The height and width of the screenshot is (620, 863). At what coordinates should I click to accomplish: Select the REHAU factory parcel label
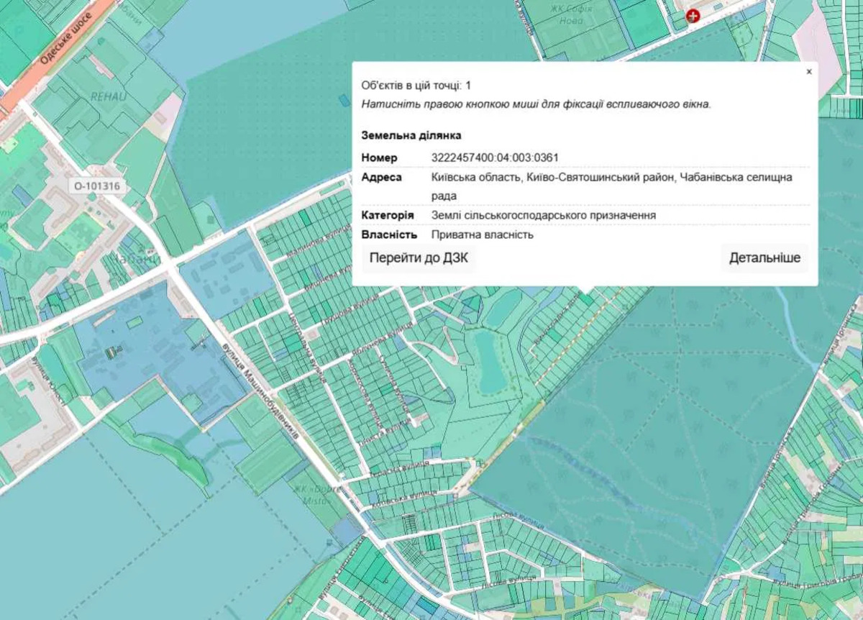pos(106,96)
